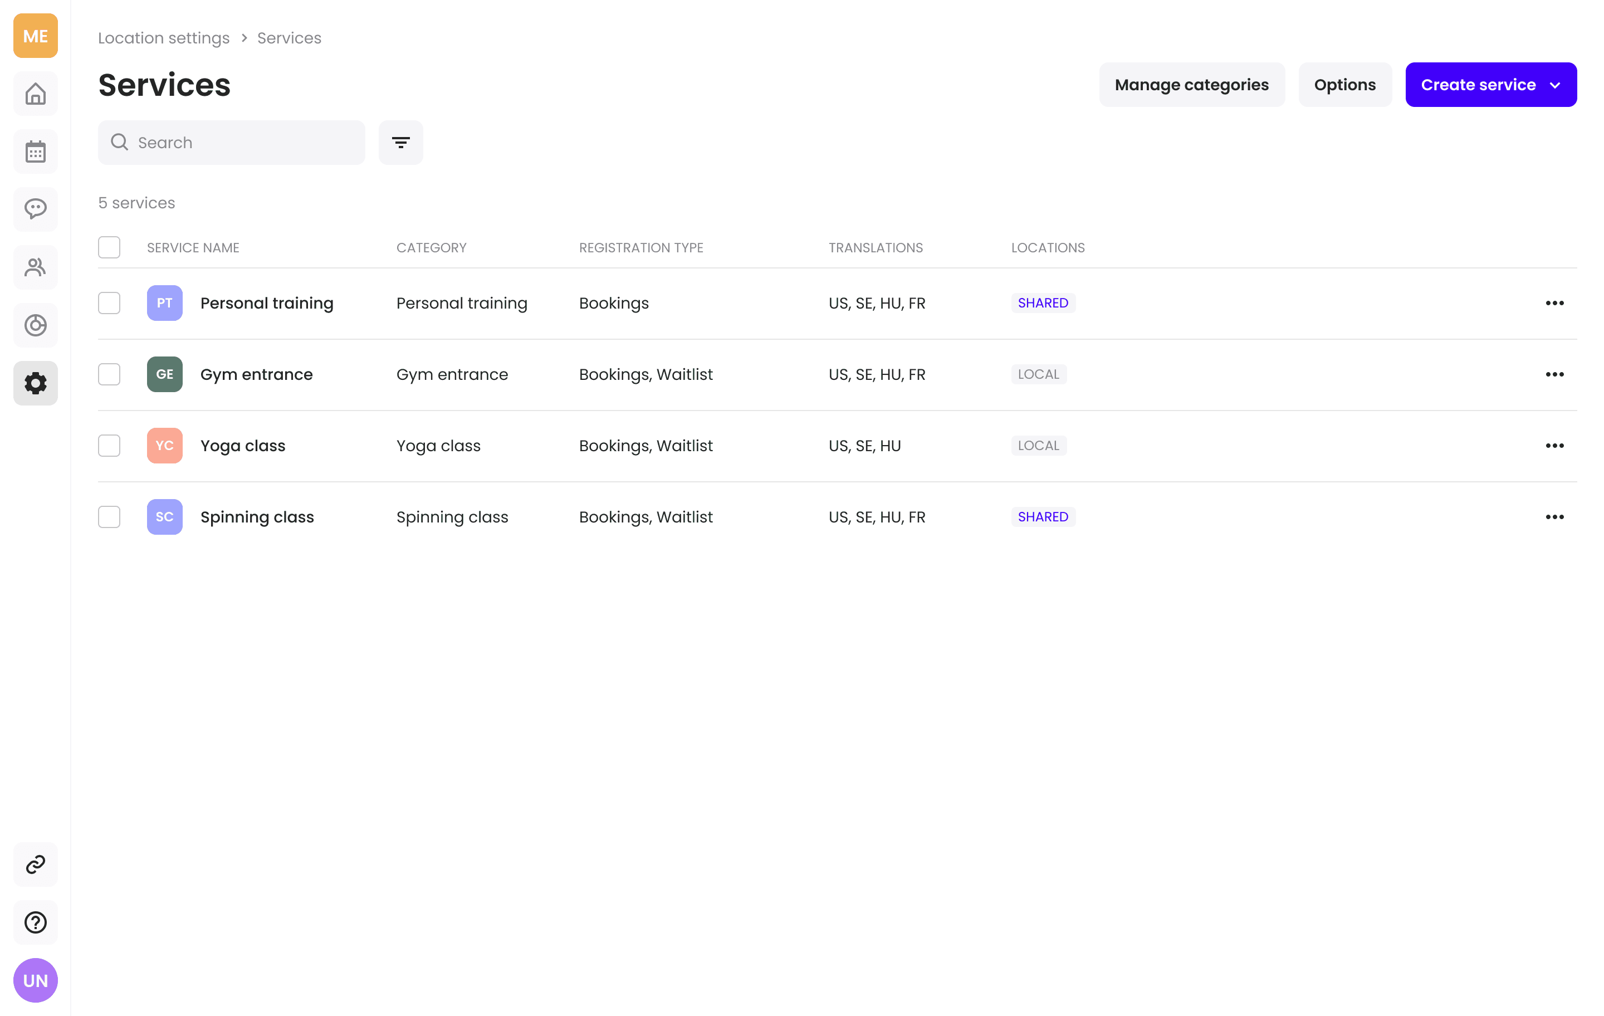Open the Help question mark icon
Viewport: 1604px width, 1016px height.
[35, 923]
